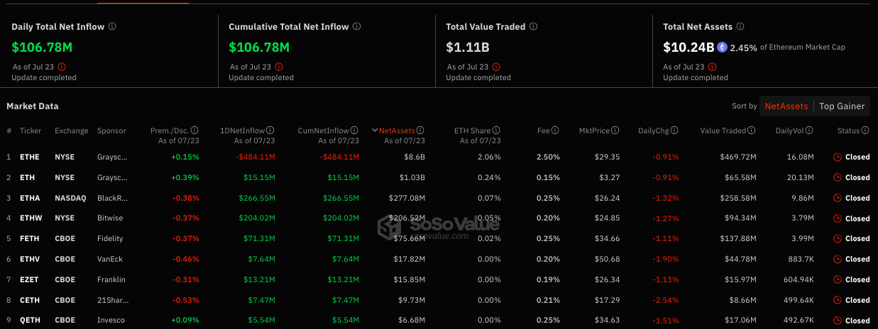Click the -2.54% daily change cell
878x329 pixels.
click(666, 300)
